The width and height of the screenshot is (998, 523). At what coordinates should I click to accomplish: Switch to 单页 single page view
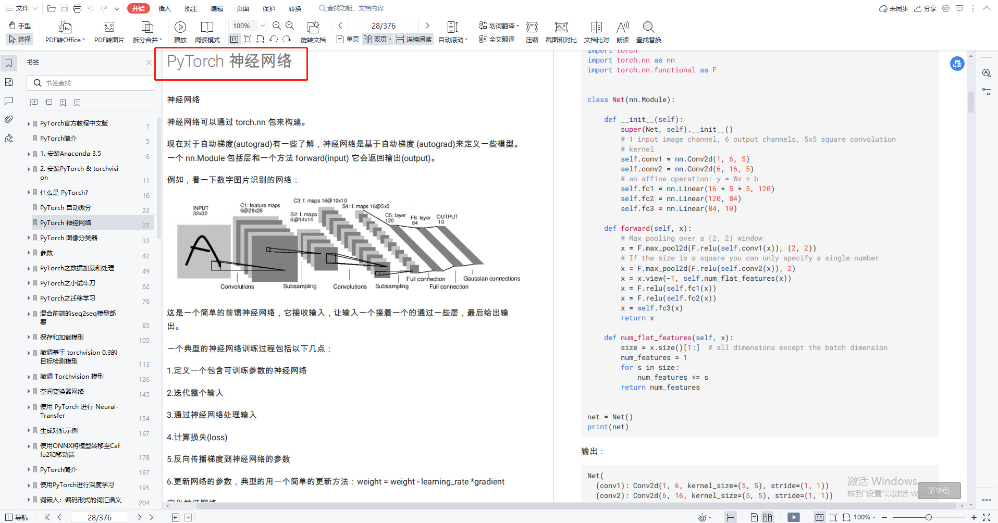click(x=348, y=40)
